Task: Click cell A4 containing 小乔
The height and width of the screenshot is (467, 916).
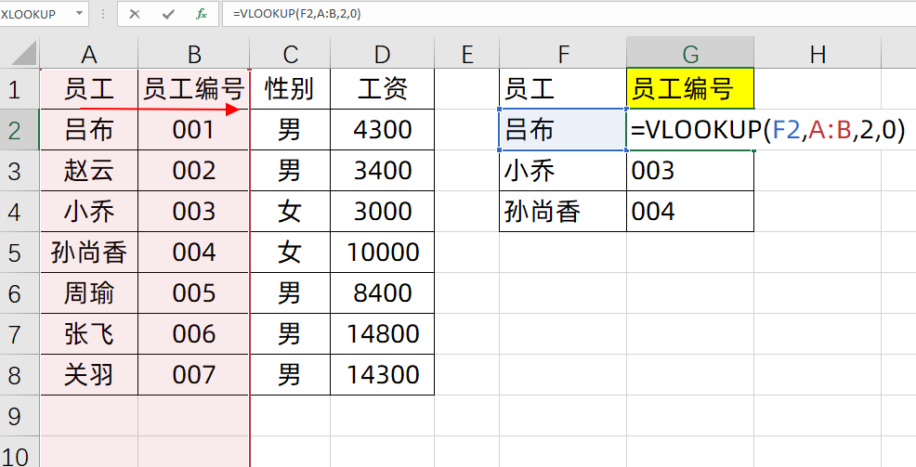Action: 89,212
